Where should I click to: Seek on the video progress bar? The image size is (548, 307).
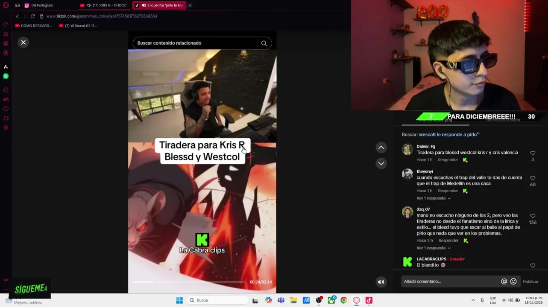pyautogui.click(x=188, y=282)
